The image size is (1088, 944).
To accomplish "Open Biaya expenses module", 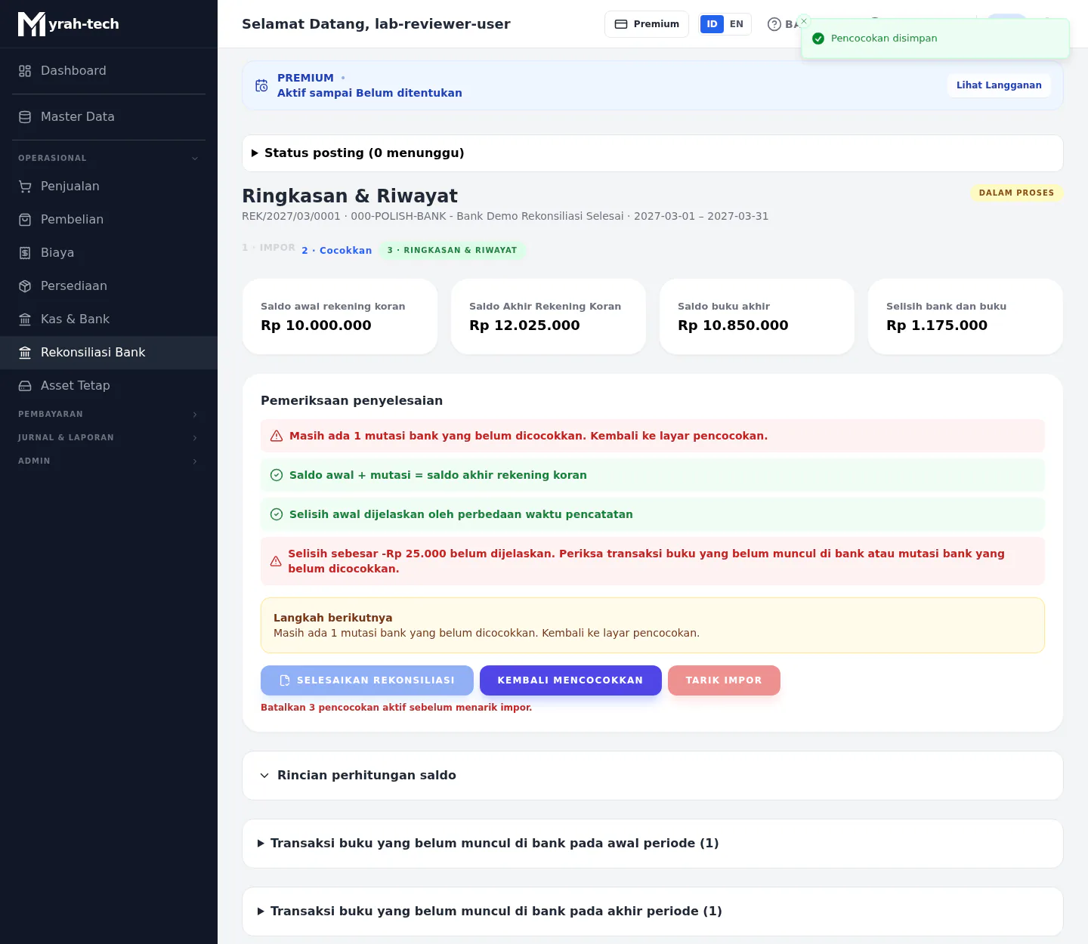I will point(109,253).
